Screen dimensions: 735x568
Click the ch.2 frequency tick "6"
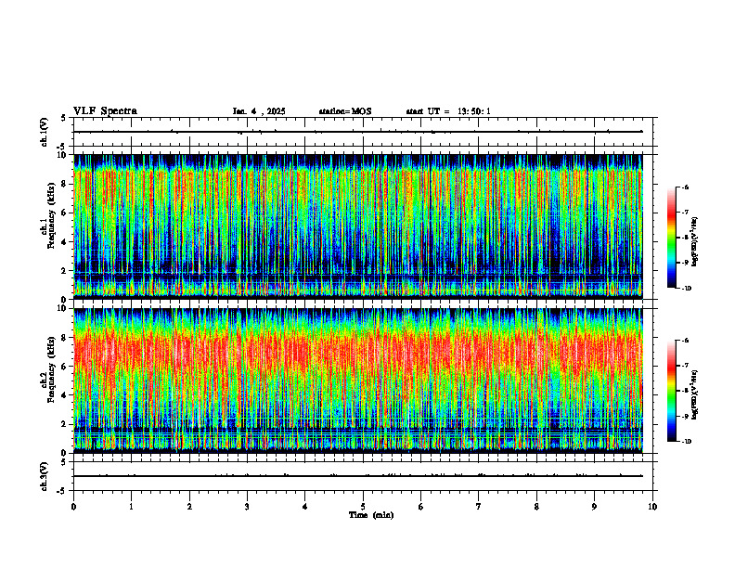(x=64, y=367)
